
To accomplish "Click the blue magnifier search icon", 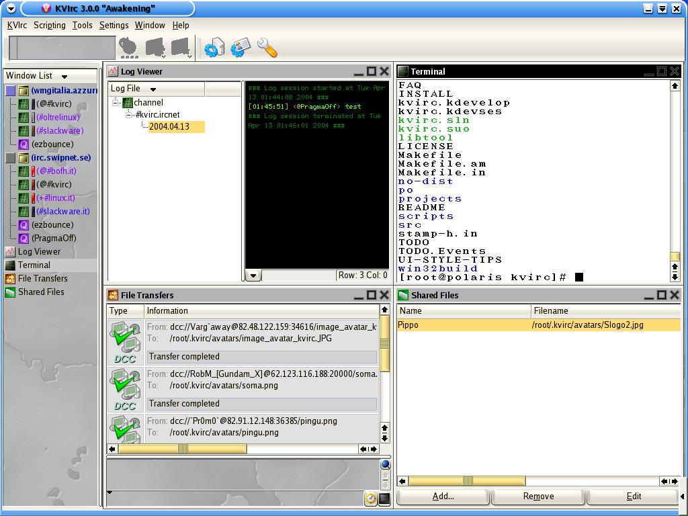I will pyautogui.click(x=385, y=465).
